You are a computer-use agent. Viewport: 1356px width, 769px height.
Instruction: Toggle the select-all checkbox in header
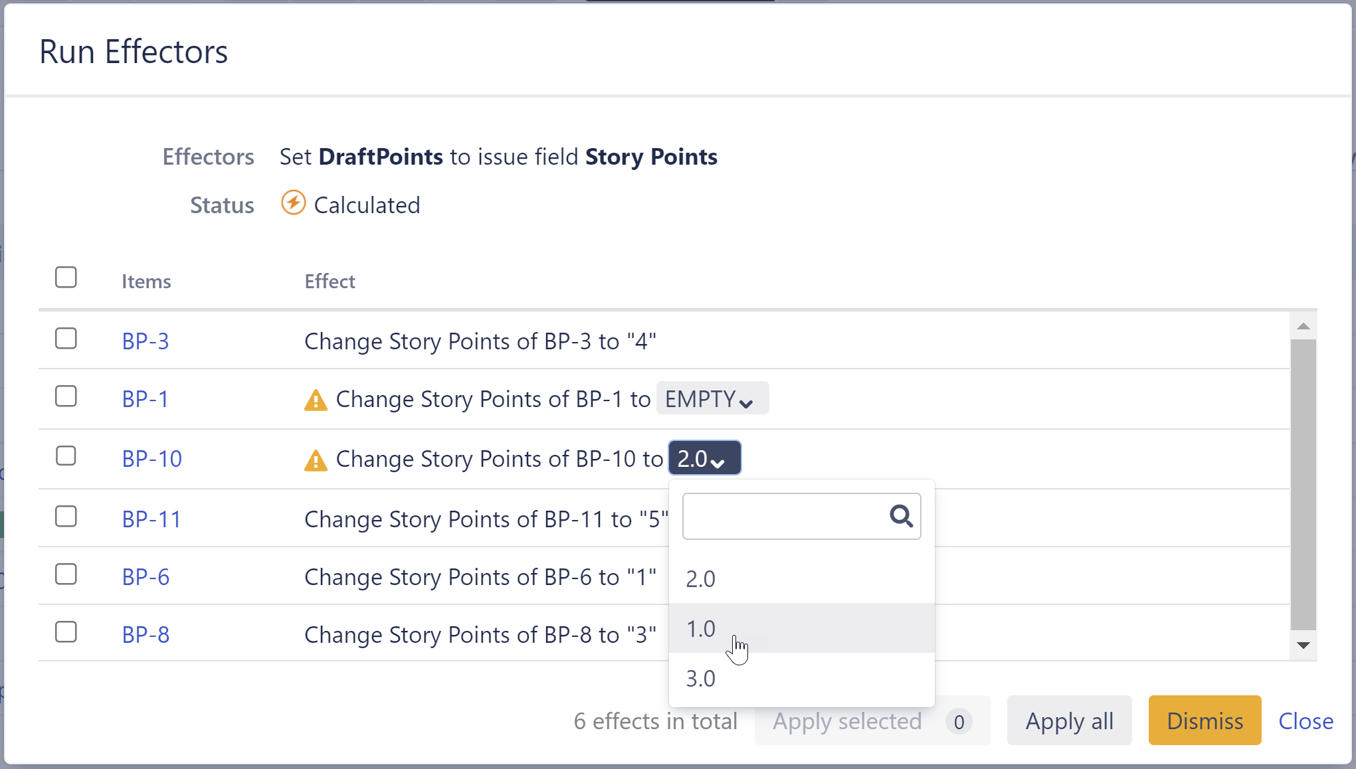(66, 278)
